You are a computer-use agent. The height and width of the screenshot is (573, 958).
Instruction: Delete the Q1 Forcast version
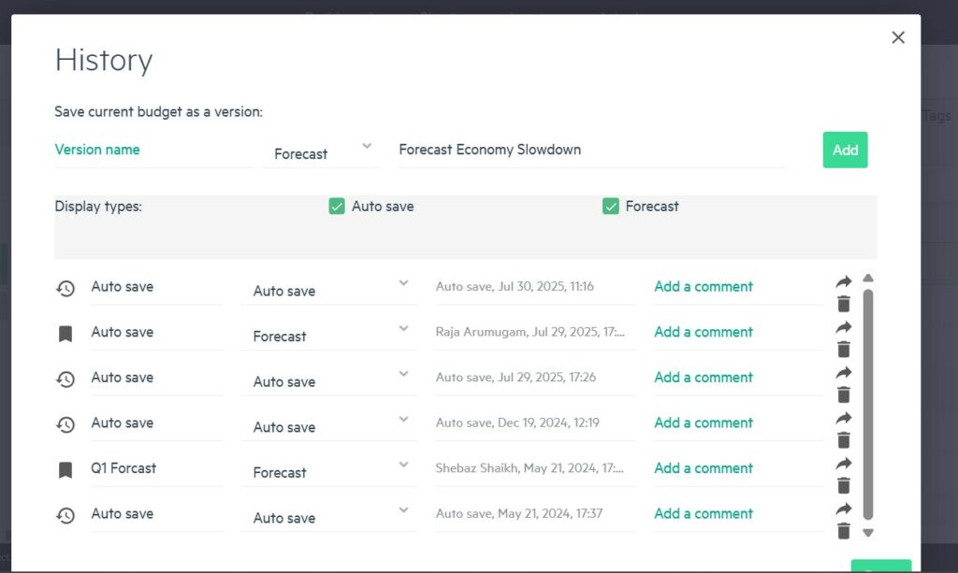tap(844, 485)
